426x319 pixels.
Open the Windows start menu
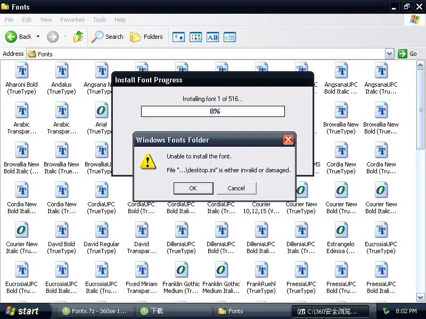point(24,311)
